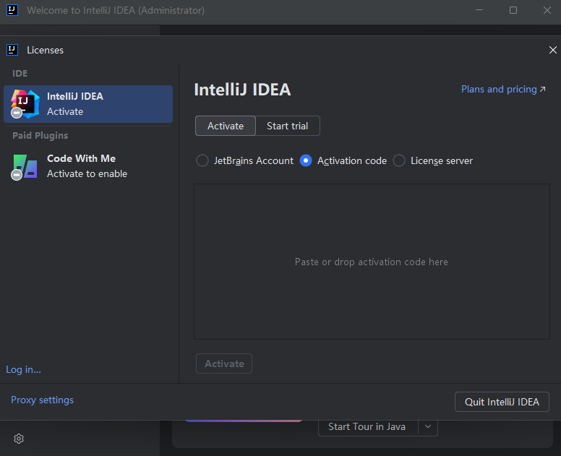Click the activation code paste area
The width and height of the screenshot is (561, 456).
372,262
